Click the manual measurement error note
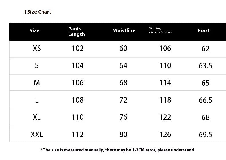This screenshot has height=160, width=226. pos(117,150)
